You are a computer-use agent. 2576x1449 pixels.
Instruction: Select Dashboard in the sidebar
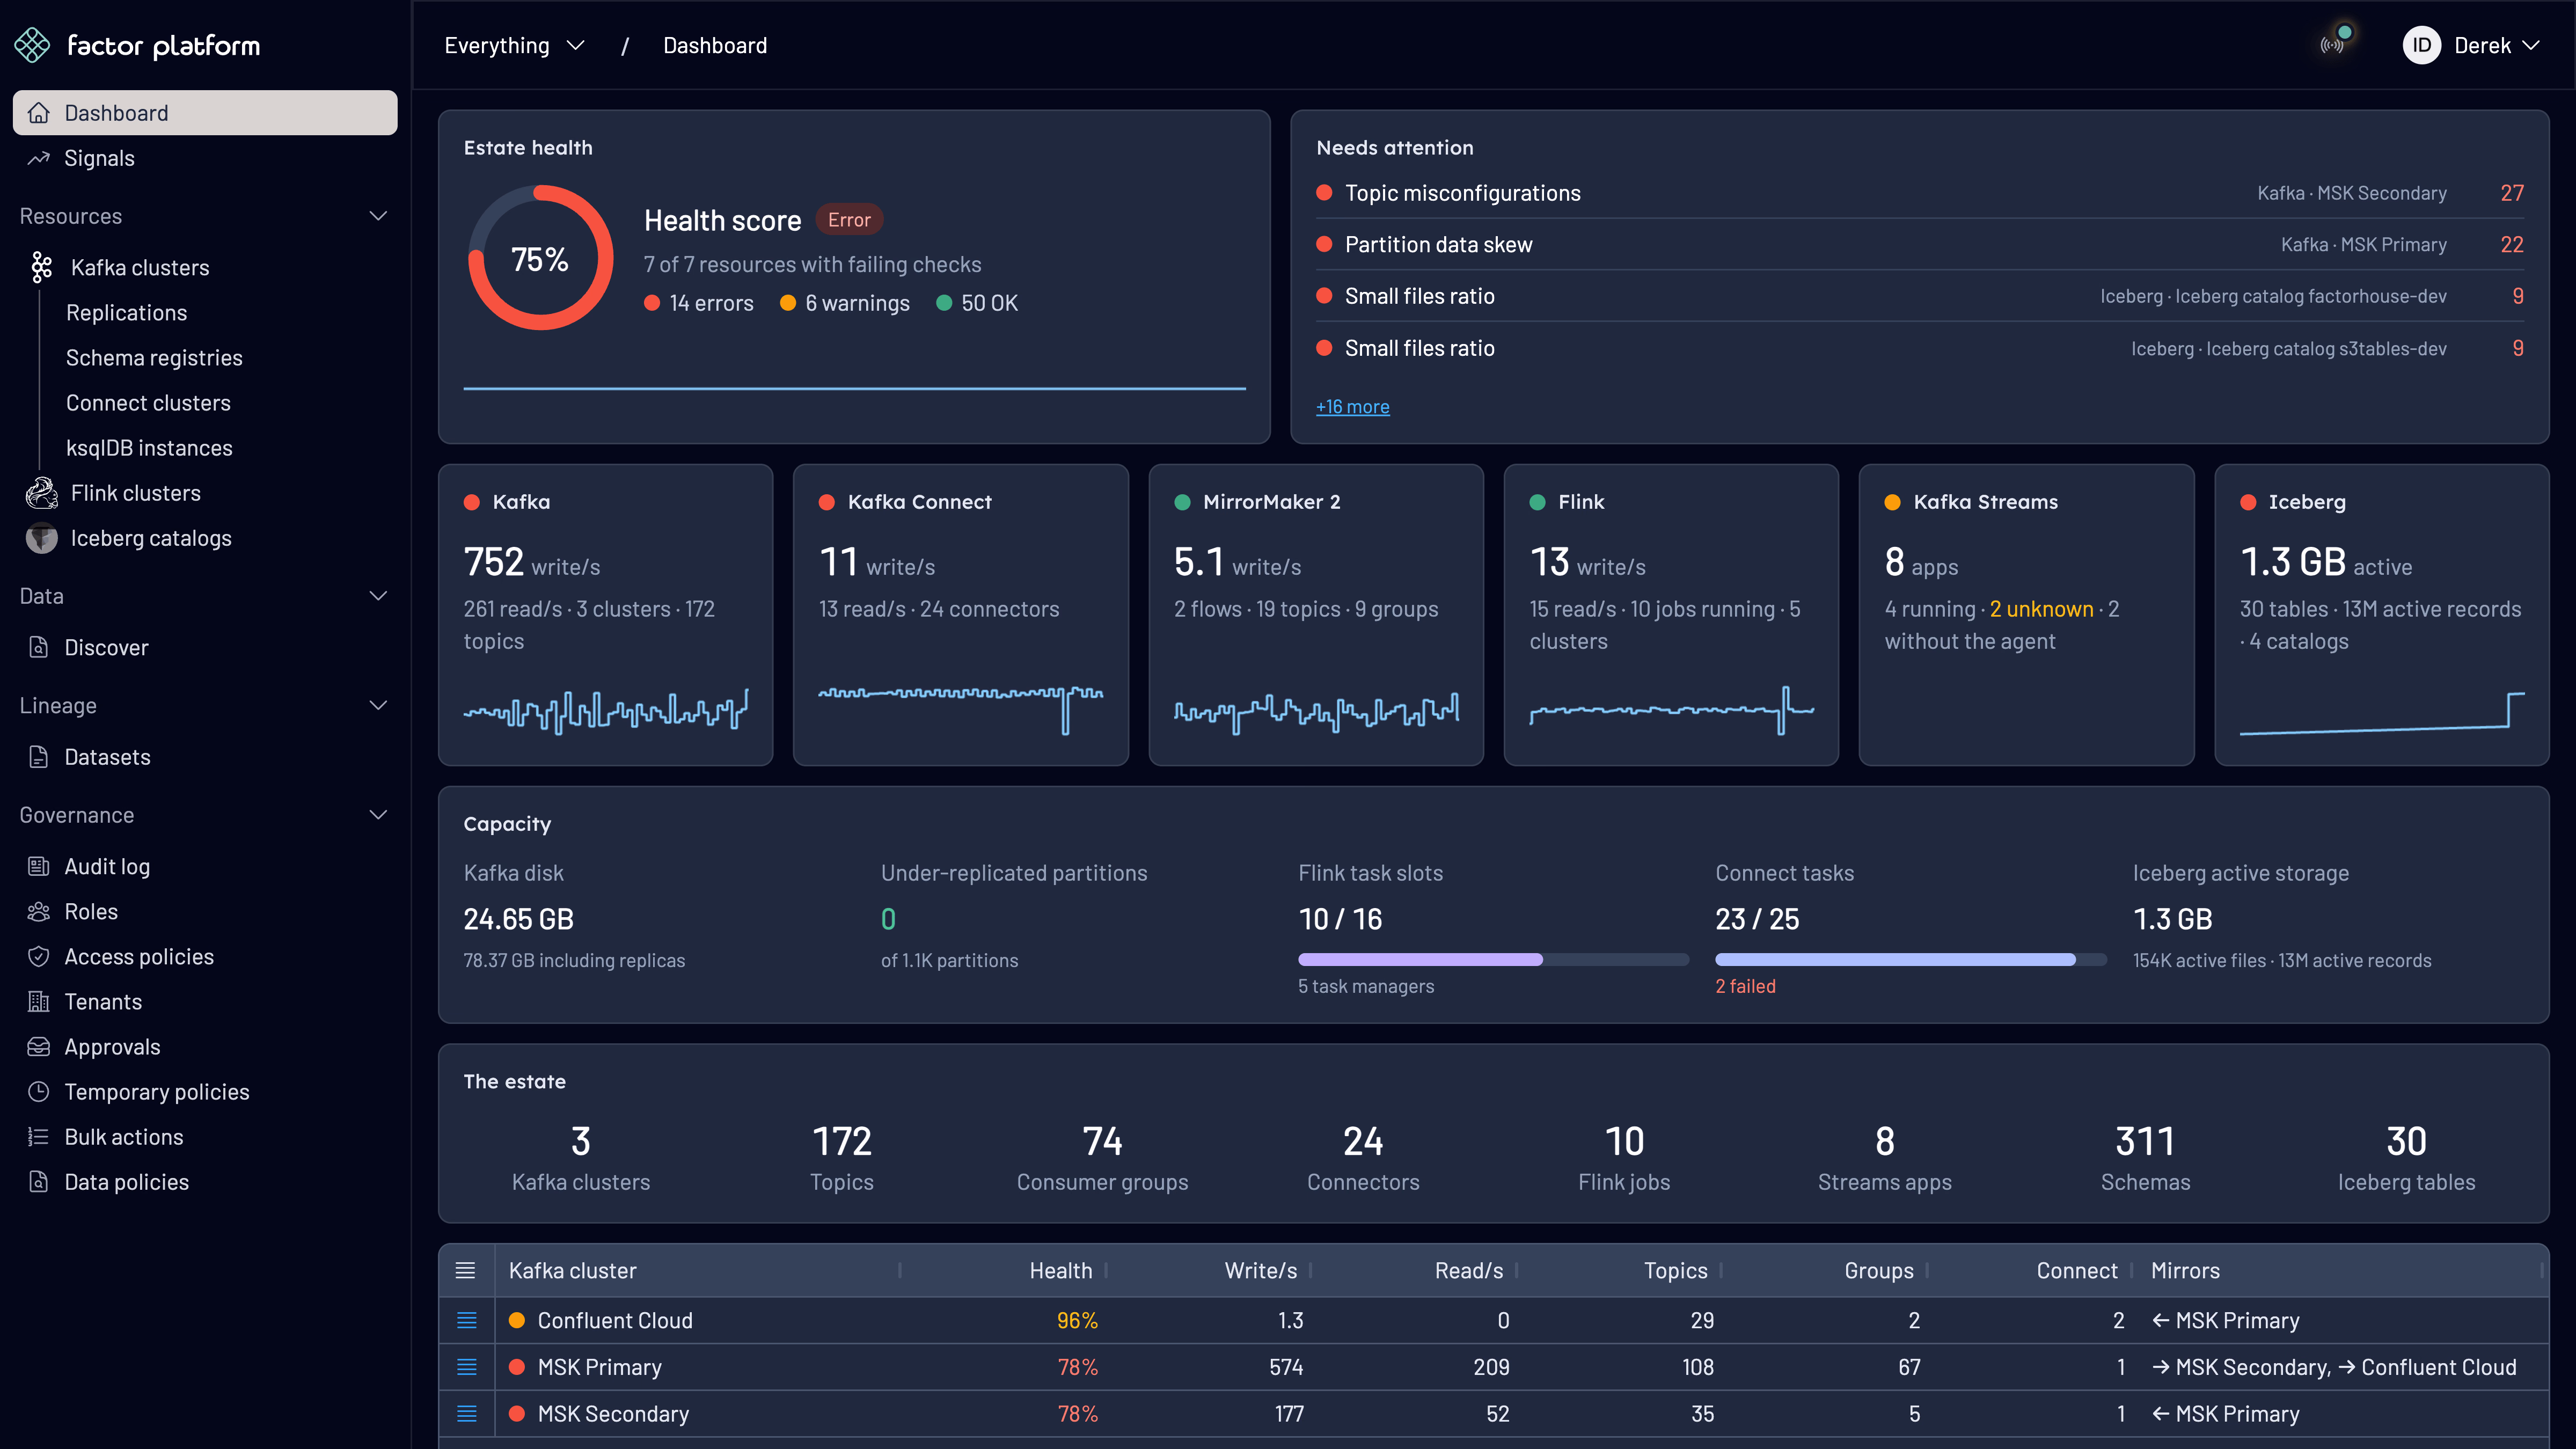coord(205,113)
